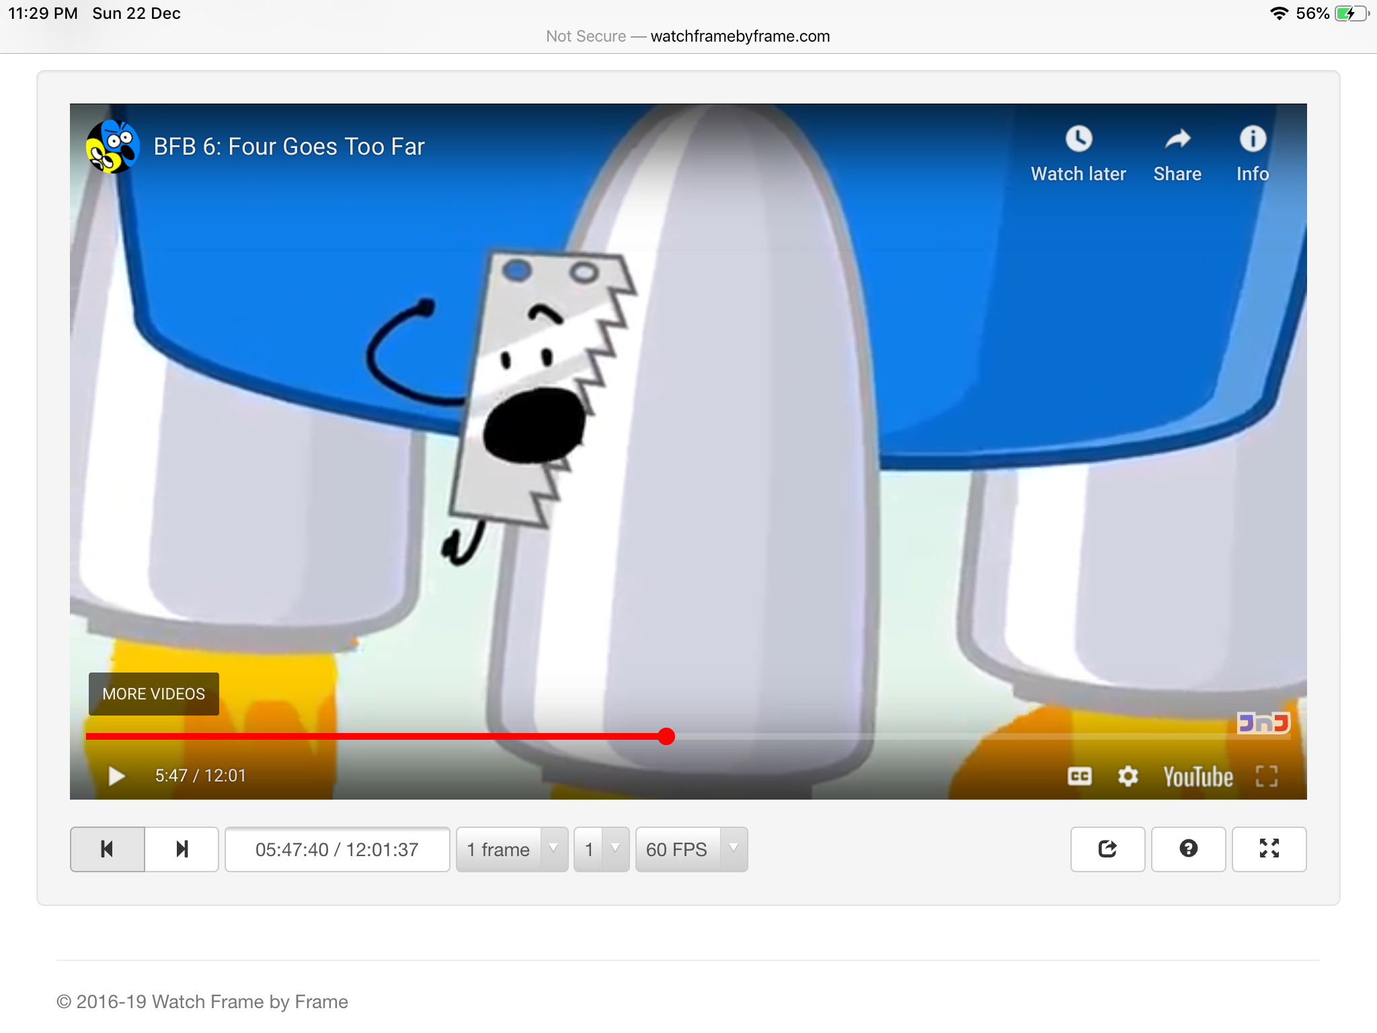This screenshot has height=1033, width=1377.
Task: Tap the battery indicator icon
Action: 1351,13
